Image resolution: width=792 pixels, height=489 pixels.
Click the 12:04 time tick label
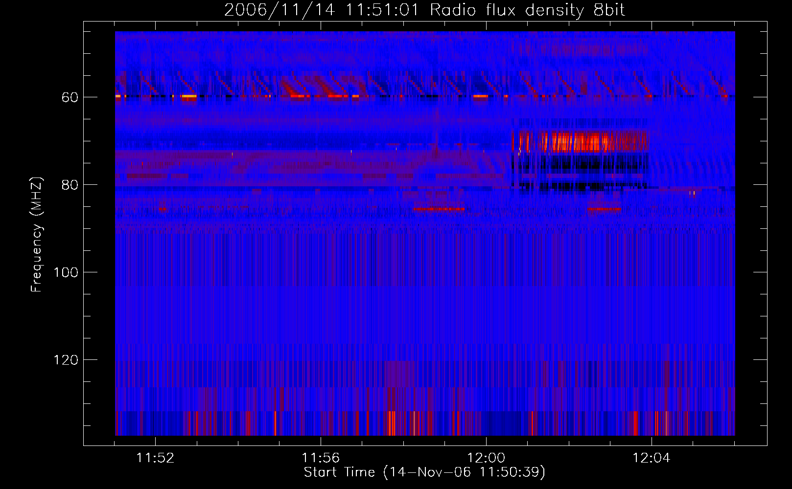pos(652,458)
